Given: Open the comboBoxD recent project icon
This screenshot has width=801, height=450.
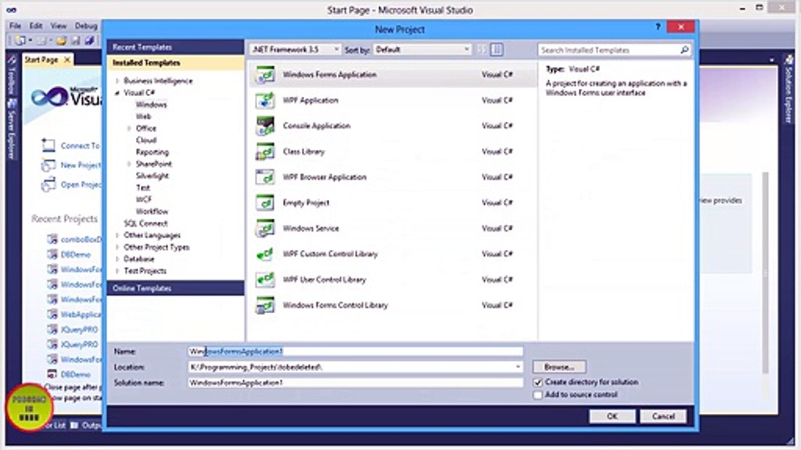Looking at the screenshot, I should [53, 239].
